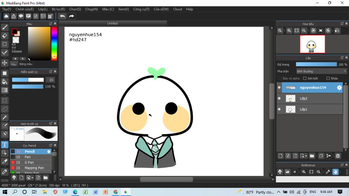
Task: Adjust the Độ trong opacity slider
Action: [316, 64]
